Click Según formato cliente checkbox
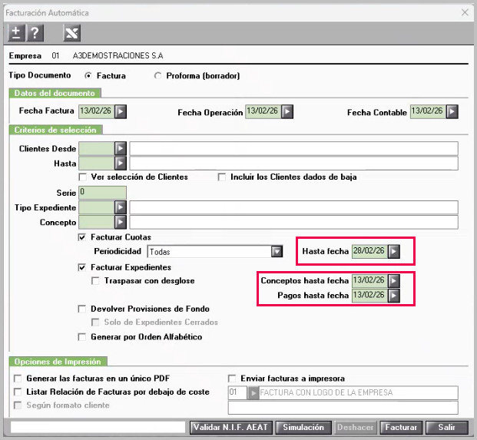Screen dimensions: 477x440 point(18,405)
